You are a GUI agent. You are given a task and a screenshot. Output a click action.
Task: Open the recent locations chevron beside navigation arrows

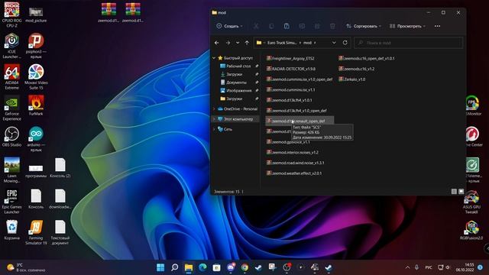(x=238, y=43)
